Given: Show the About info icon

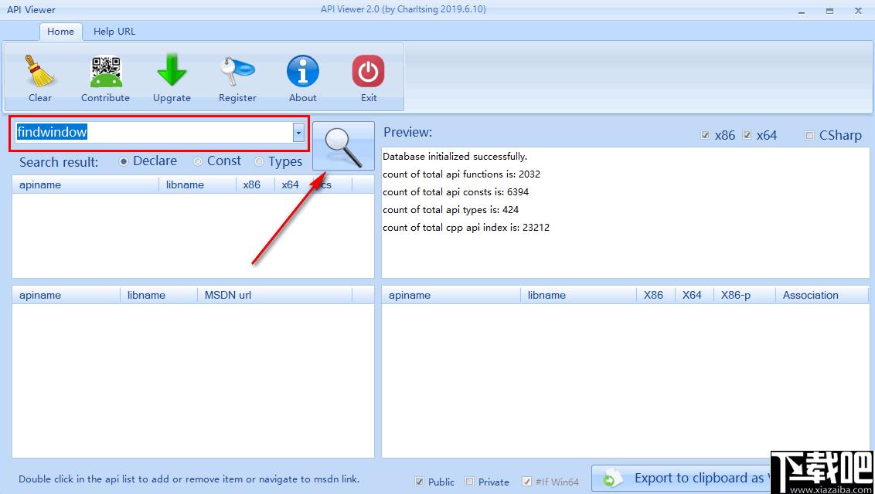Looking at the screenshot, I should pyautogui.click(x=303, y=71).
